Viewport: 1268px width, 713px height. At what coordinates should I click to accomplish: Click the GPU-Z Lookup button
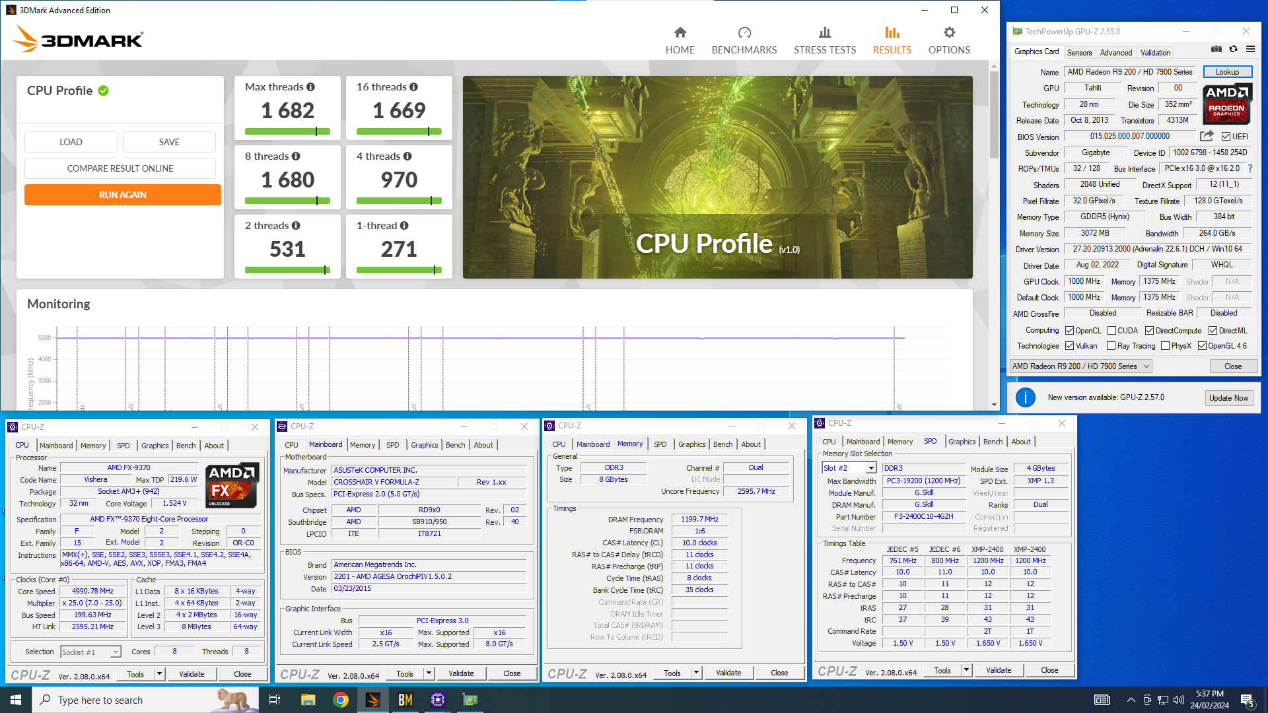click(x=1227, y=72)
